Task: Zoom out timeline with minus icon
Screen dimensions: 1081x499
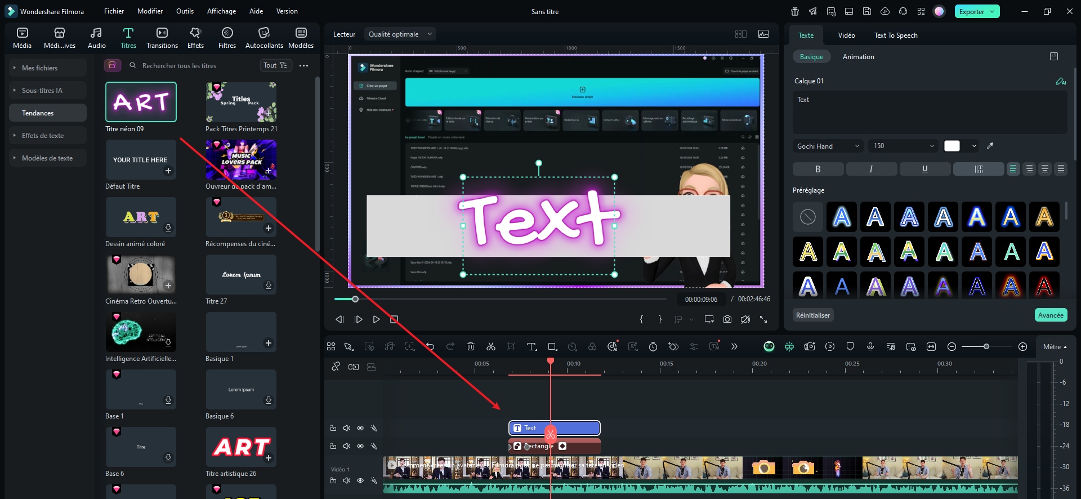Action: coord(952,346)
